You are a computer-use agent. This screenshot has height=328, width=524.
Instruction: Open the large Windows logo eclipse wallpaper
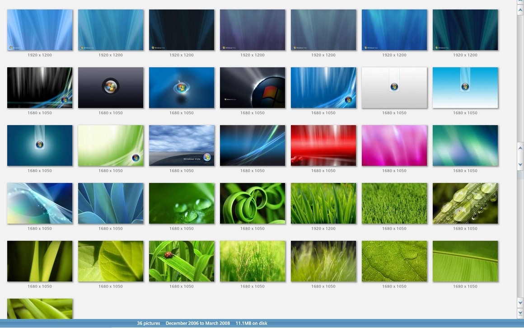253,88
